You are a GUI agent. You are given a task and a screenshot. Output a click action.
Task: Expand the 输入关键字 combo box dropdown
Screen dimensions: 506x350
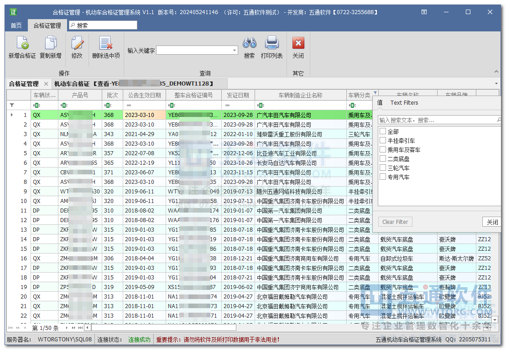click(235, 51)
